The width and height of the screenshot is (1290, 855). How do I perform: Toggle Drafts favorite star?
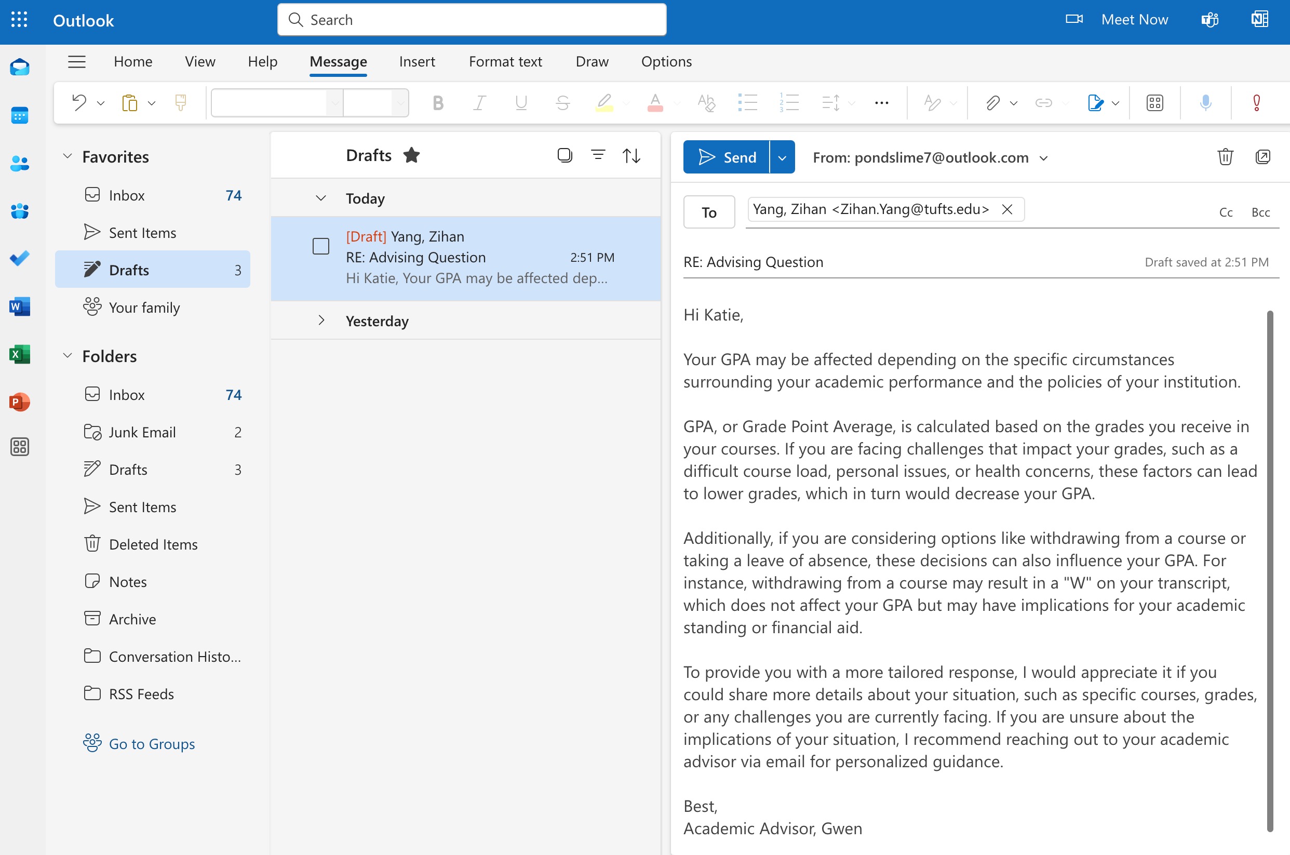coord(411,155)
